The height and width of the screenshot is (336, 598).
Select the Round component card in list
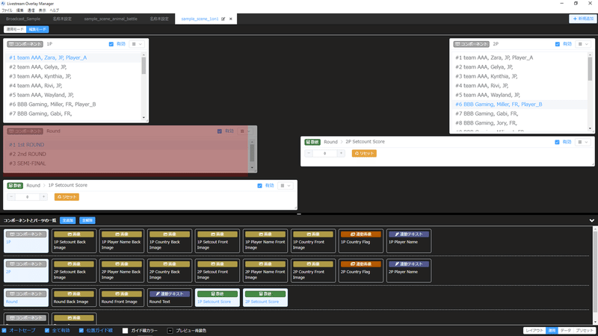coord(26,297)
